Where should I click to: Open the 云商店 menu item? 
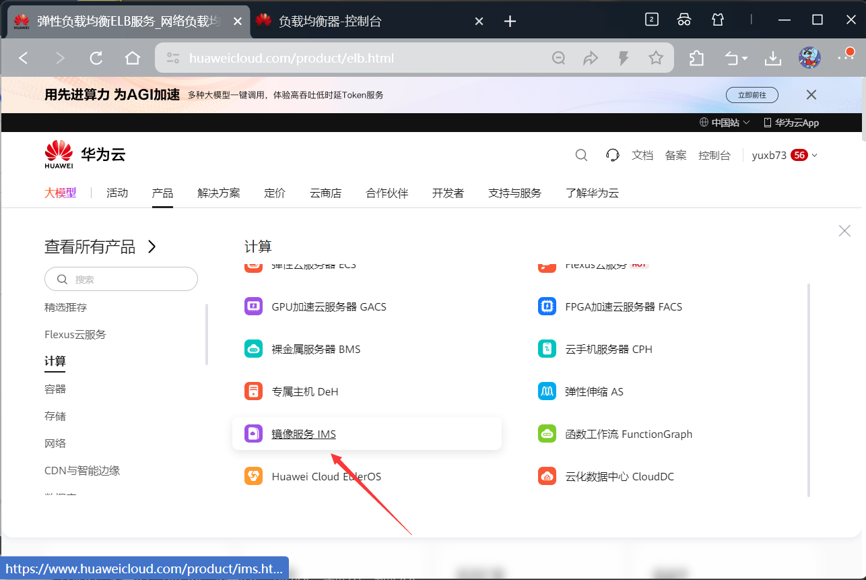(x=325, y=193)
